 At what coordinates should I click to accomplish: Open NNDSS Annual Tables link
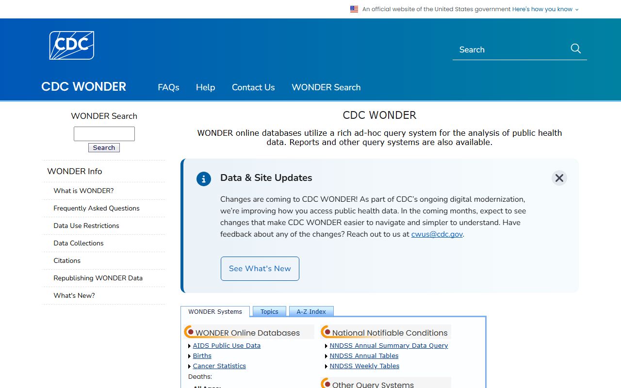tap(364, 356)
